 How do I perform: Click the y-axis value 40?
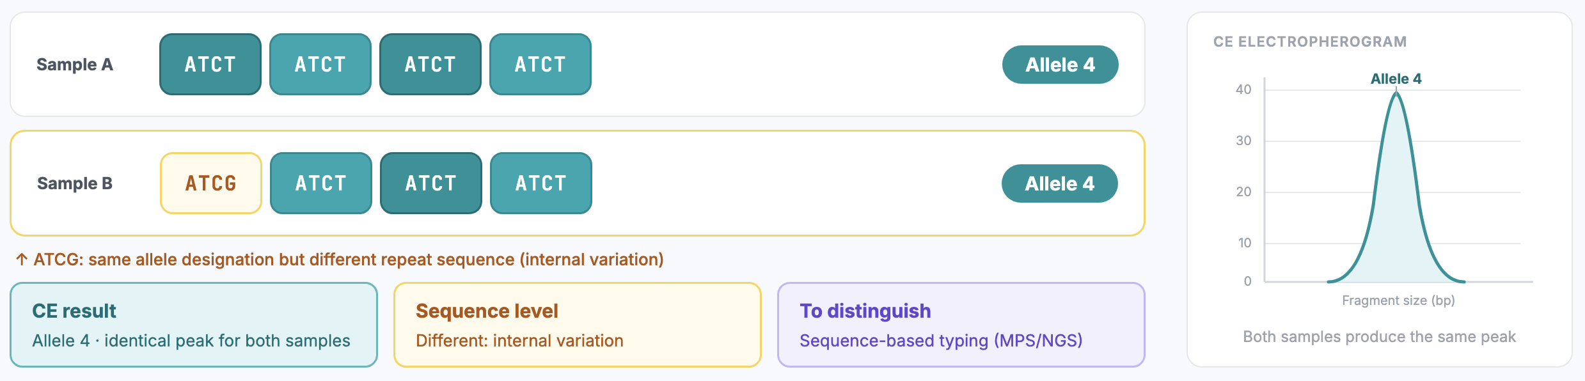point(1243,89)
